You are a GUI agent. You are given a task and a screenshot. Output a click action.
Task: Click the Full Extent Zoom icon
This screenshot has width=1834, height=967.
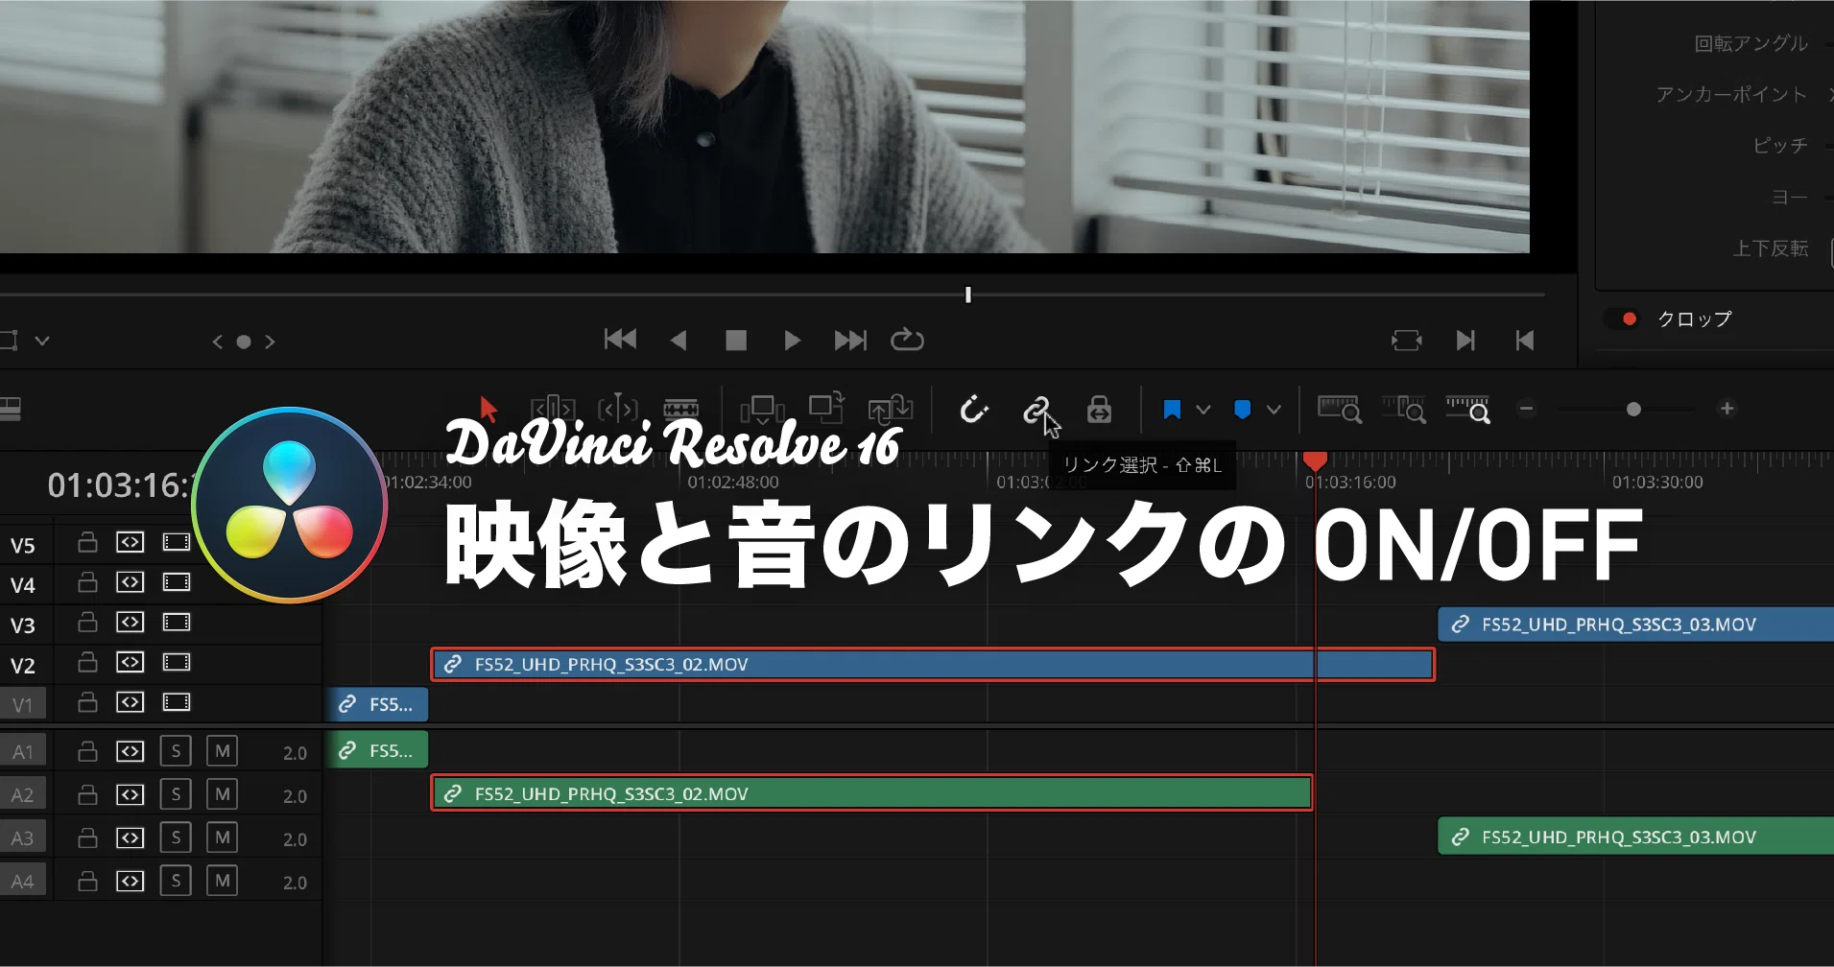[1340, 410]
